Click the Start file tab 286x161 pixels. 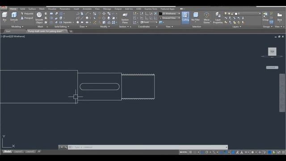click(8, 31)
